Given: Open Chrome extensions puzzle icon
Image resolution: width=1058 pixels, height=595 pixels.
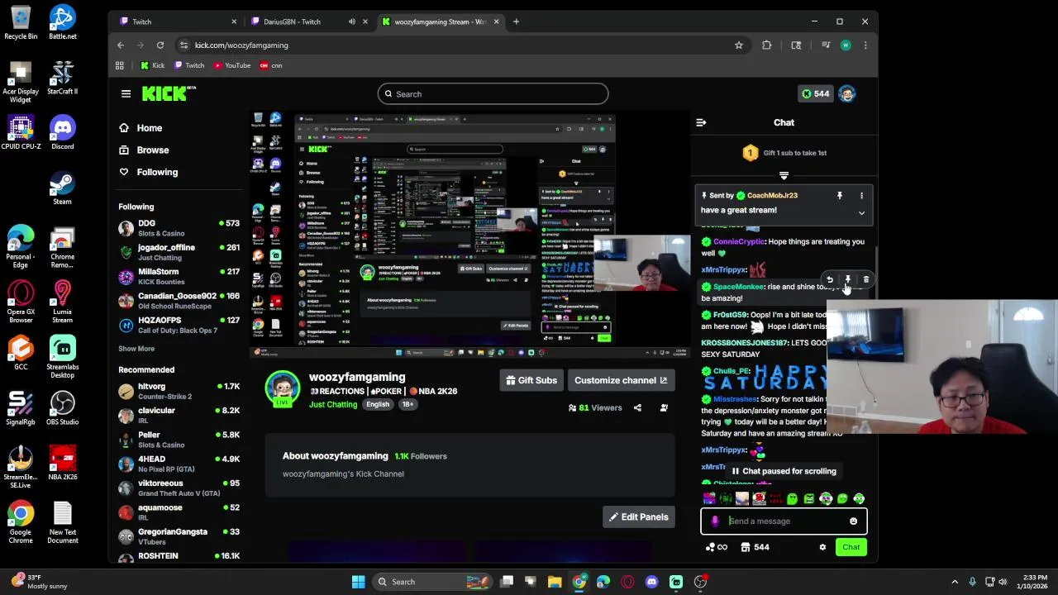Looking at the screenshot, I should tap(767, 45).
